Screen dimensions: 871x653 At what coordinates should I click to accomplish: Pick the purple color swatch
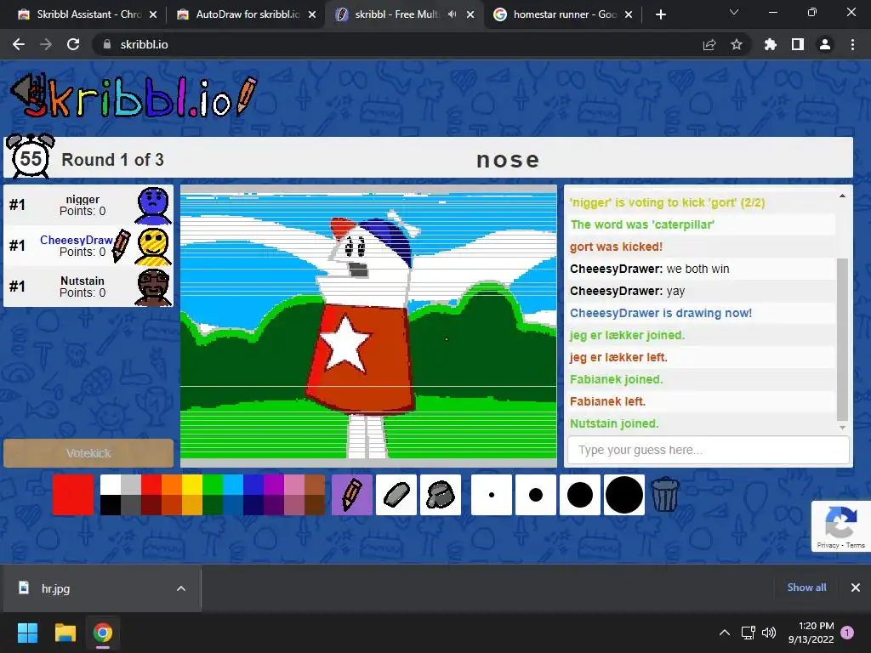(x=274, y=485)
